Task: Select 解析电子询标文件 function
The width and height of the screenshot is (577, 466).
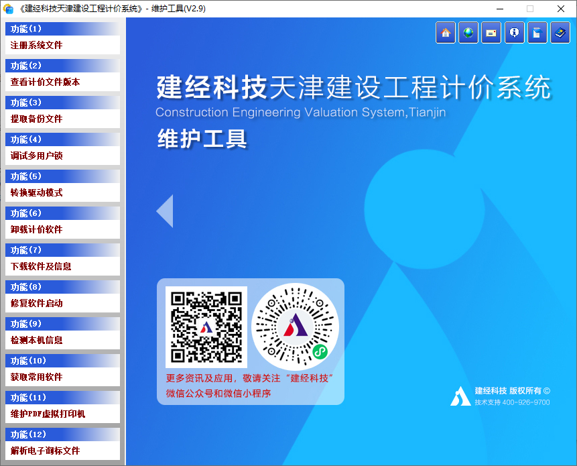Action: point(62,451)
